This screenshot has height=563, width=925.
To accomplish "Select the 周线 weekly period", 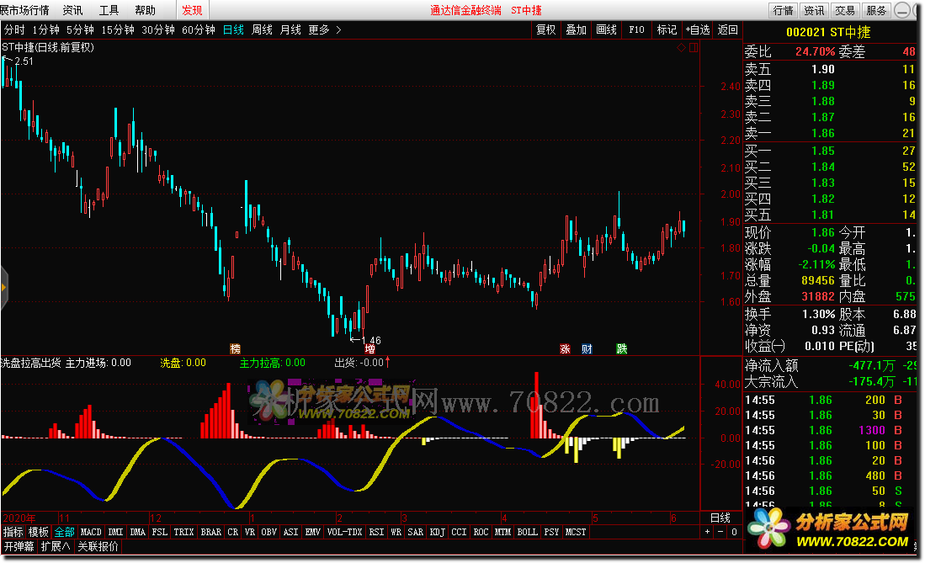I will click(x=262, y=29).
